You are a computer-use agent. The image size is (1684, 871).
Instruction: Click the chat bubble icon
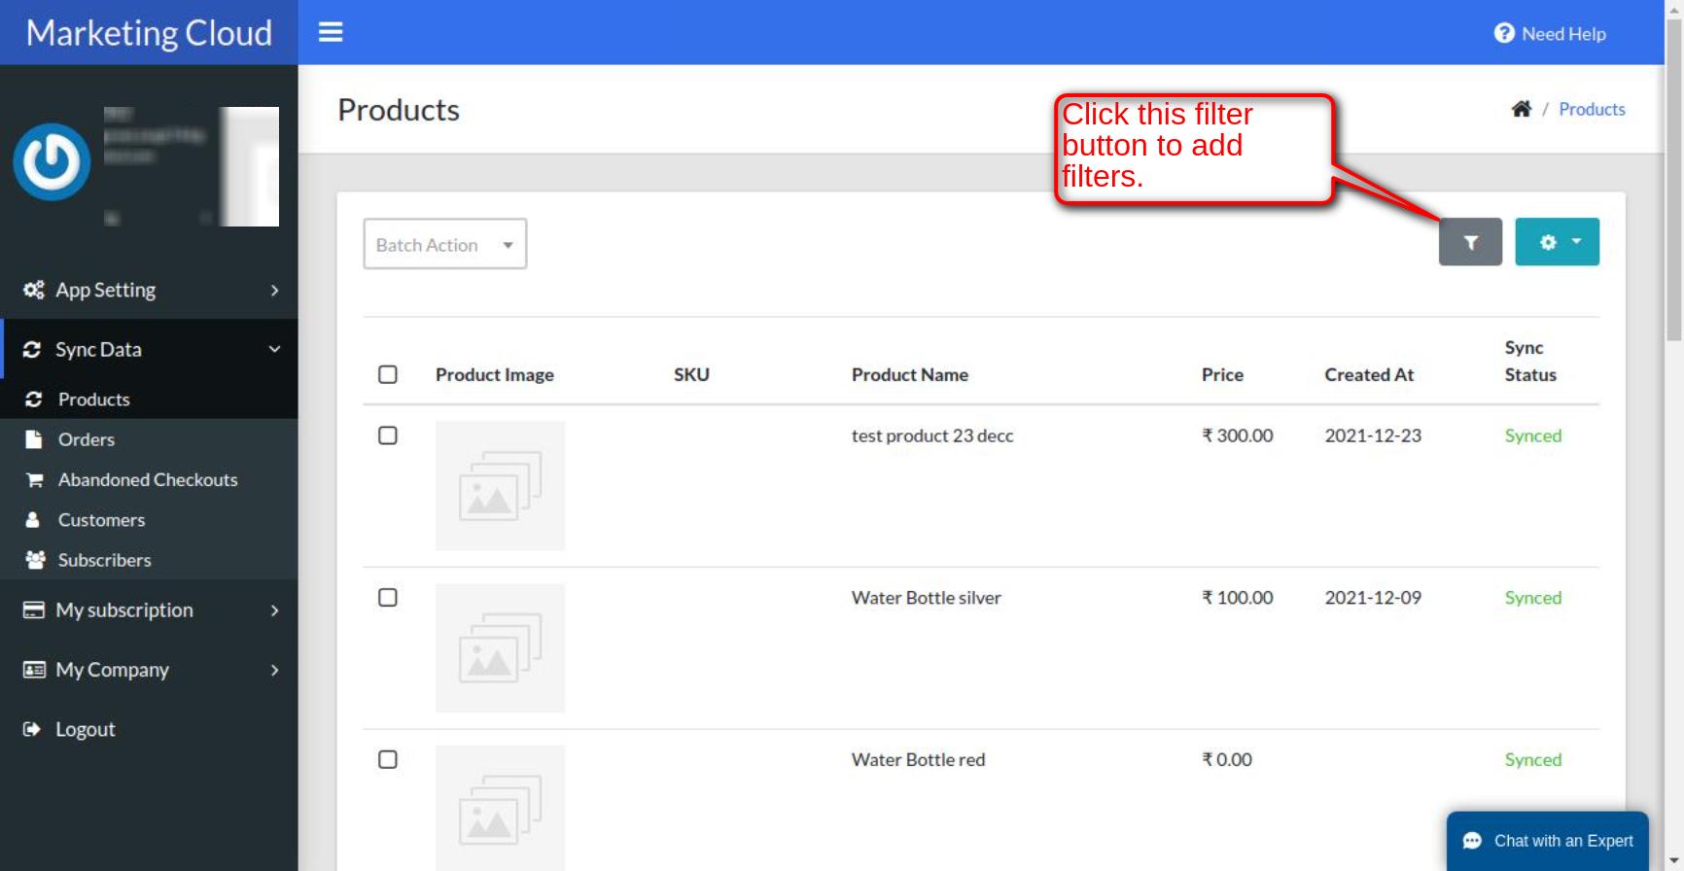tap(1472, 841)
